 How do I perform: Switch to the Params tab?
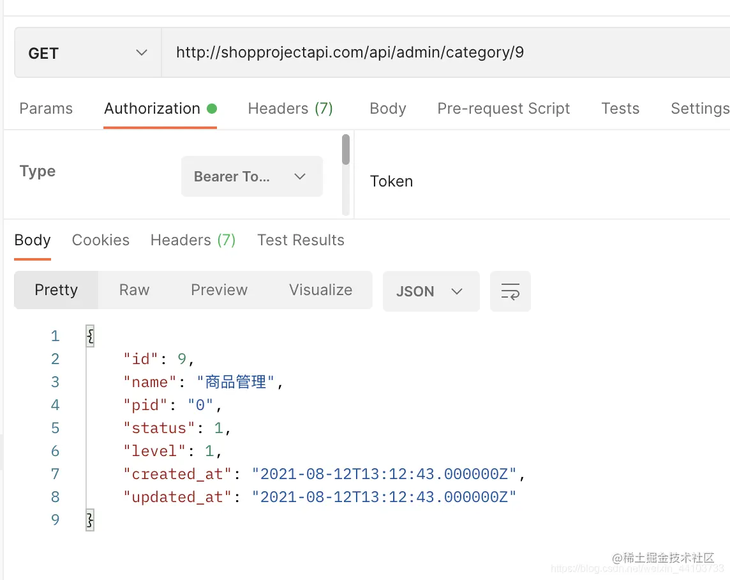[46, 109]
